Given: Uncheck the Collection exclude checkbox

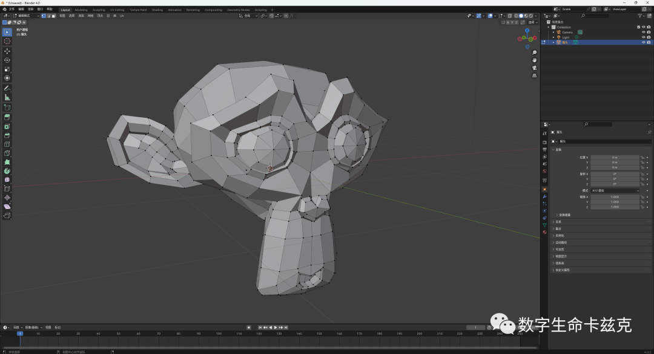Looking at the screenshot, I should (x=638, y=27).
